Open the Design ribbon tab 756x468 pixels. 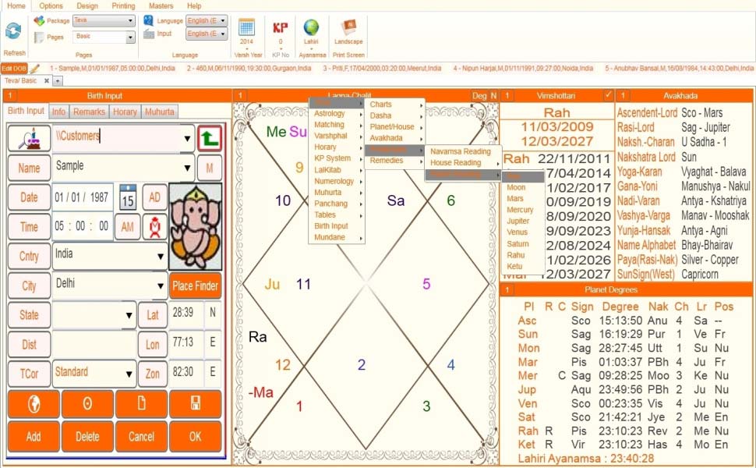coord(87,5)
